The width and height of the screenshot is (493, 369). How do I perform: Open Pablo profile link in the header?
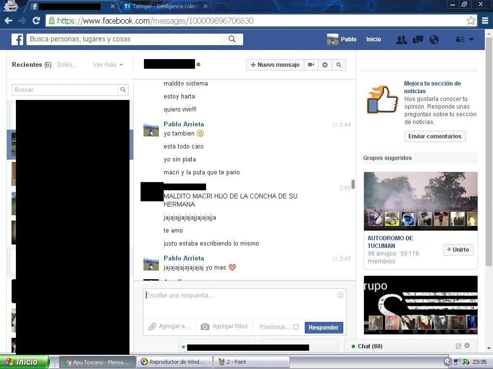click(342, 39)
